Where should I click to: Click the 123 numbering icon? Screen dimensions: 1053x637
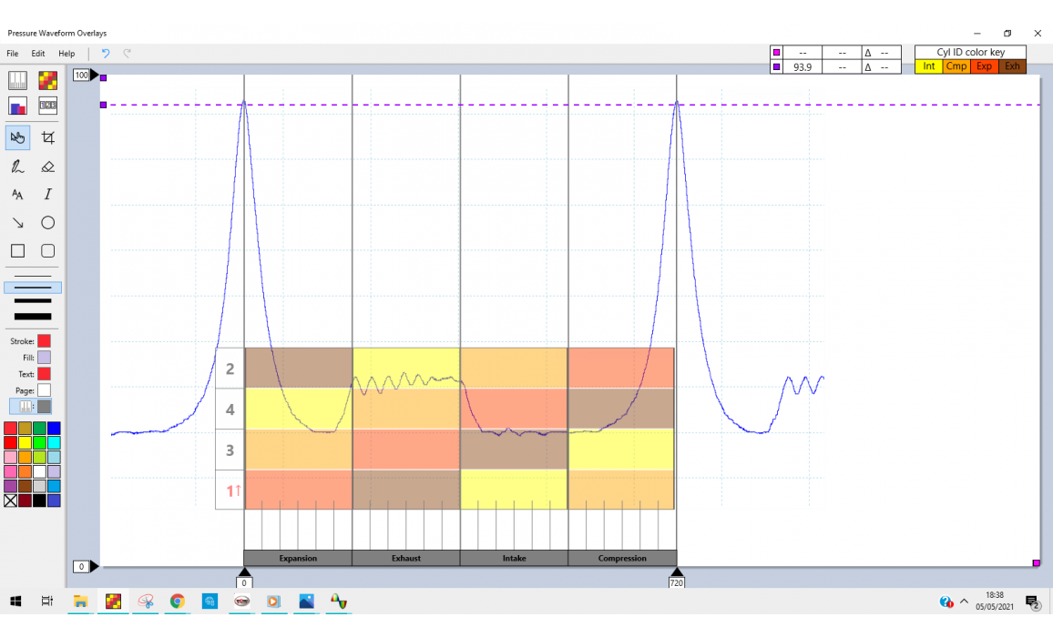[x=48, y=106]
